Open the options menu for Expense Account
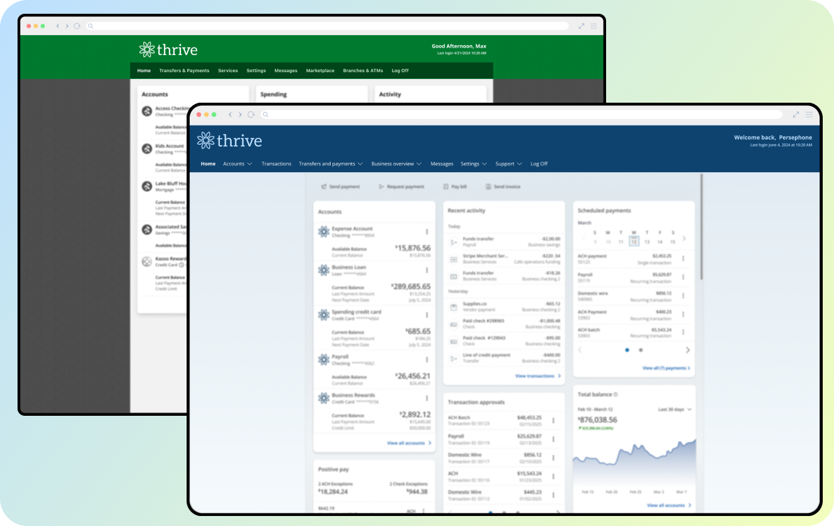The height and width of the screenshot is (526, 834). coord(427,232)
